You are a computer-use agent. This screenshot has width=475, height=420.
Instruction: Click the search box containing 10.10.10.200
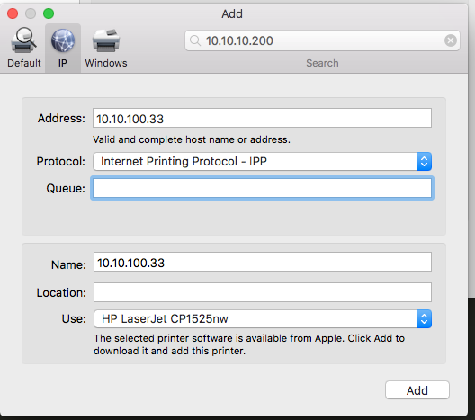tap(322, 40)
